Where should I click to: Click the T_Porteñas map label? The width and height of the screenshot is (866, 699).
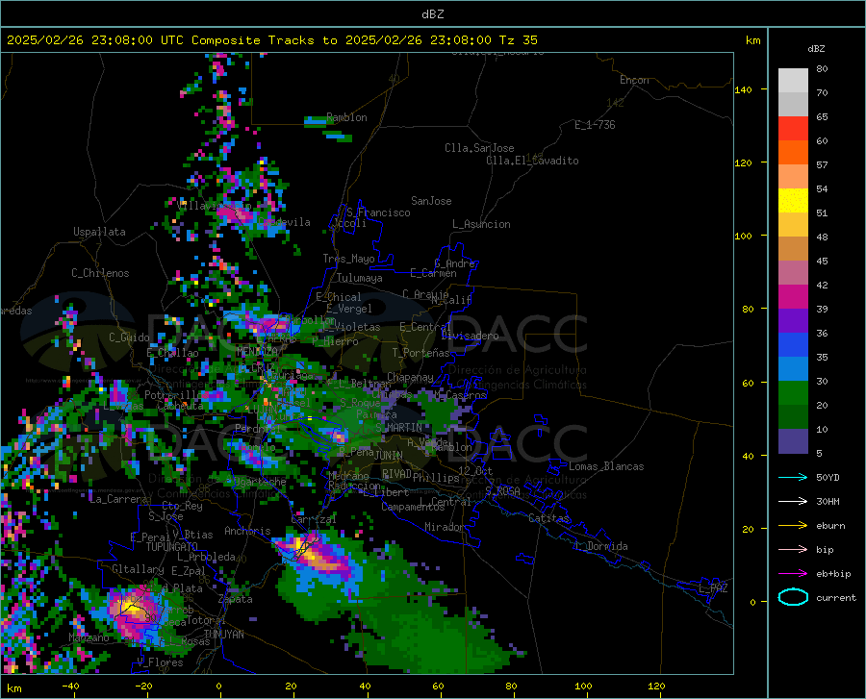(420, 353)
